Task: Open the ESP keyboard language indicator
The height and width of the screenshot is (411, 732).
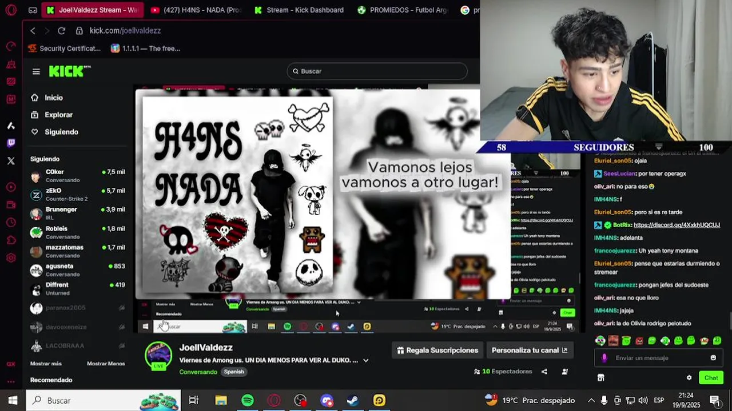Action: click(659, 401)
